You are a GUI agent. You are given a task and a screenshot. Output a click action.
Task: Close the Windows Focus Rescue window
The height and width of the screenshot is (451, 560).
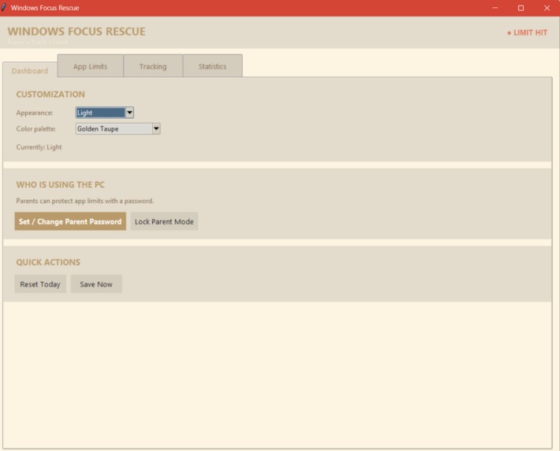[547, 8]
